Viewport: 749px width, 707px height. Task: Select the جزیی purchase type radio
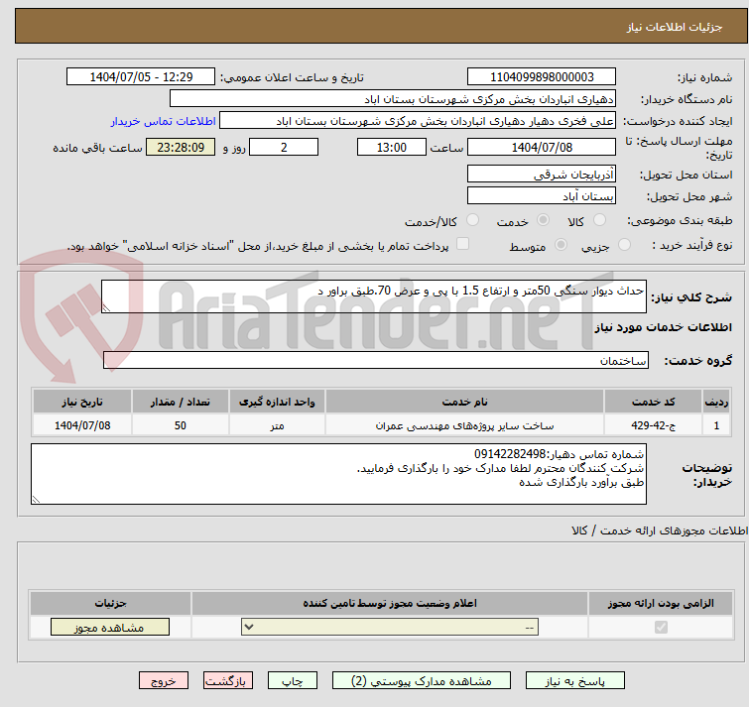click(x=624, y=245)
